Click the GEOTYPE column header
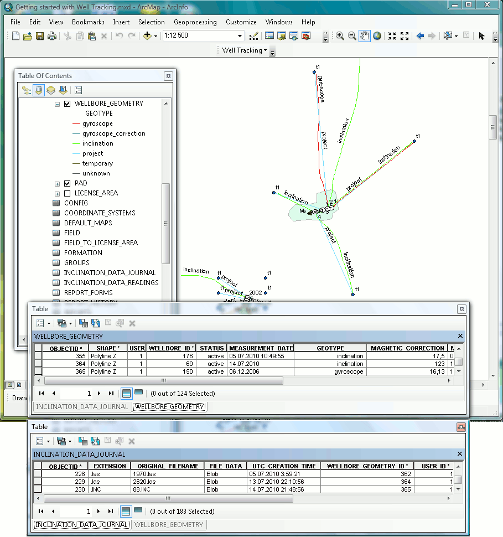 pyautogui.click(x=330, y=348)
